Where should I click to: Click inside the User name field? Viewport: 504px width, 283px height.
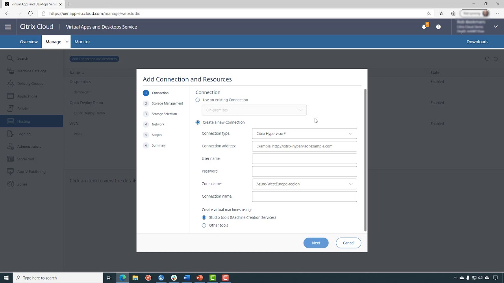pos(304,159)
